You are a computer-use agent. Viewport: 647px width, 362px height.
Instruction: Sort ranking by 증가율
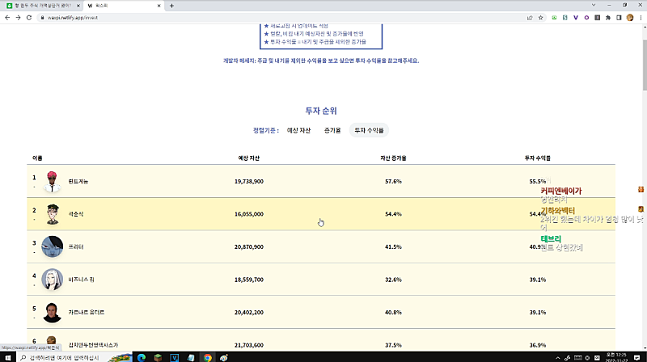pyautogui.click(x=332, y=130)
